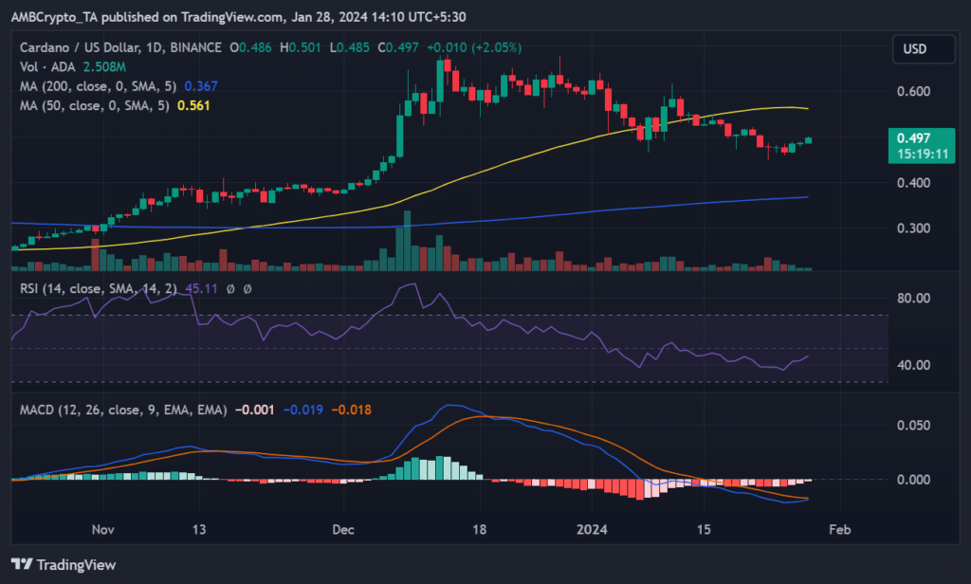Click the blue MACD value -0.019

pyautogui.click(x=305, y=410)
